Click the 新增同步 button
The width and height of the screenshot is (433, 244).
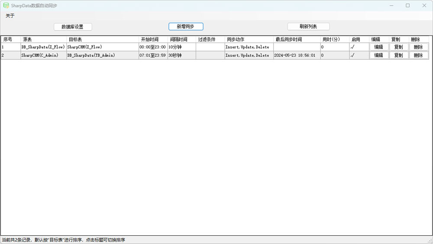(186, 27)
